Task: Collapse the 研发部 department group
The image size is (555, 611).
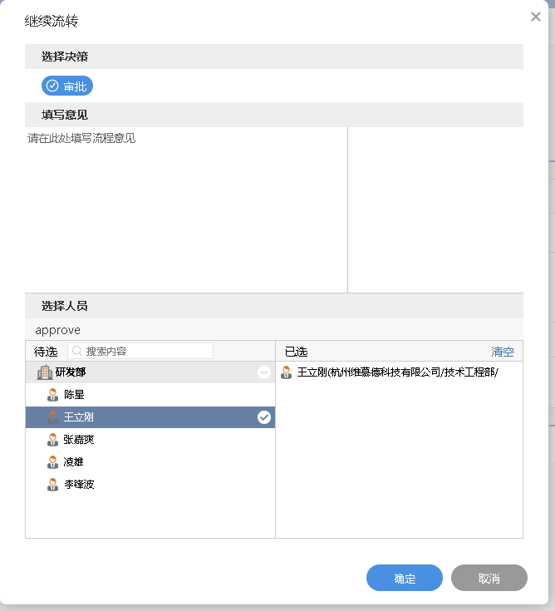Action: tap(264, 372)
